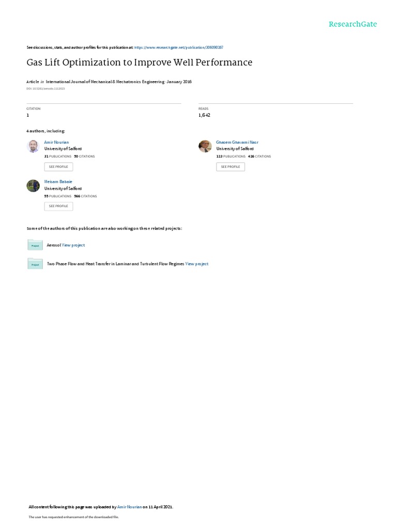Click See Profile under Meisam Babaie
Viewport: 397px width, 529px height.
click(58, 206)
